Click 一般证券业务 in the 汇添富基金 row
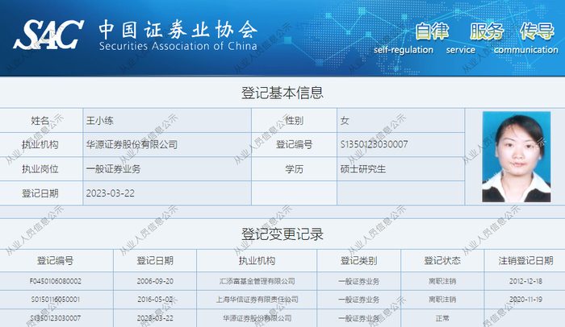This screenshot has width=565, height=327. tap(359, 281)
